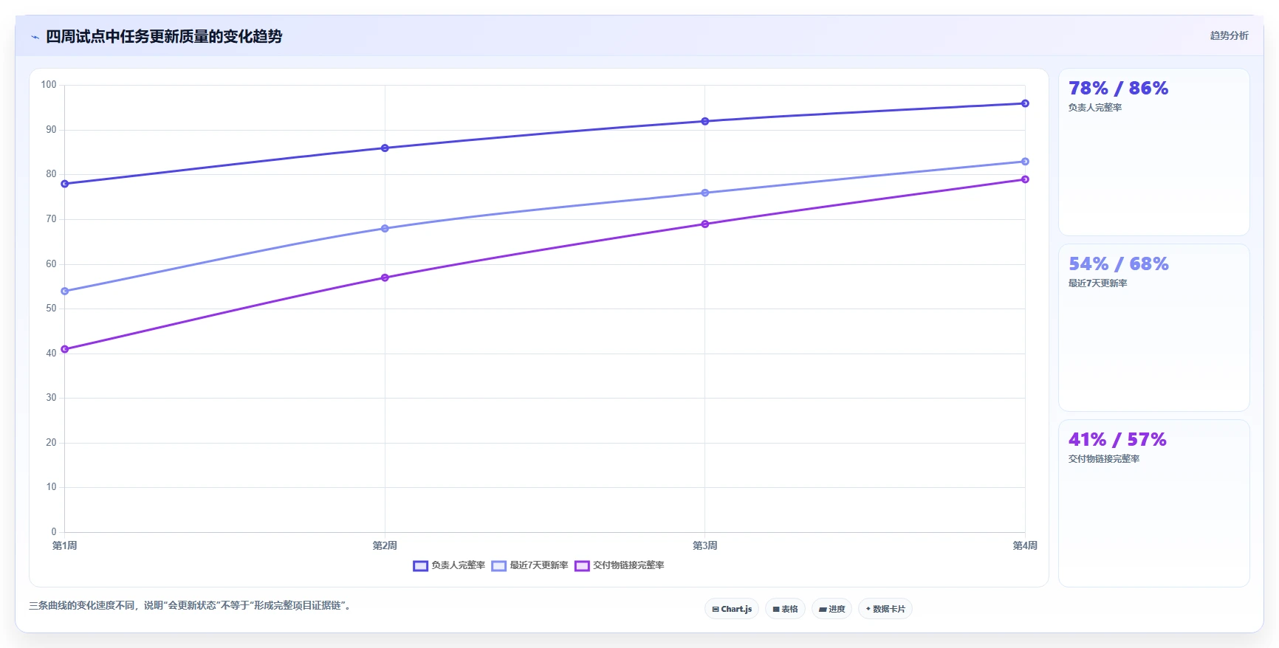
Task: Select the 54% / 68% stat card
Action: pos(1153,328)
